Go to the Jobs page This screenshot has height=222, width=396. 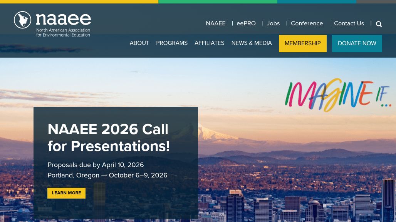pos(273,23)
